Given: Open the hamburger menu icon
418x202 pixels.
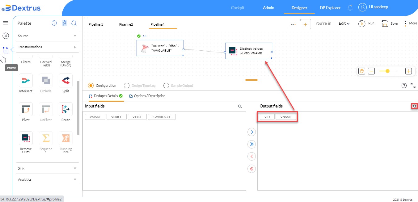Looking at the screenshot, I should [6, 23].
